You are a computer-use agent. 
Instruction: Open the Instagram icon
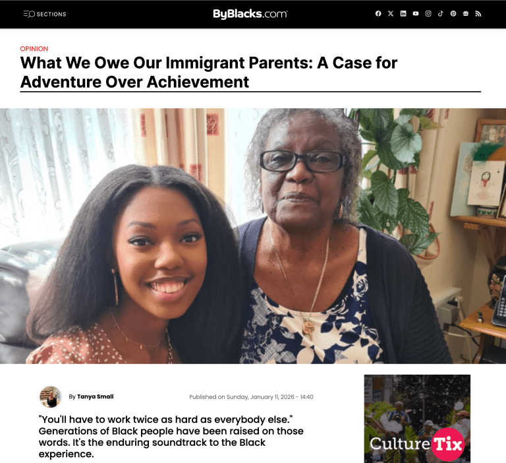pos(428,14)
